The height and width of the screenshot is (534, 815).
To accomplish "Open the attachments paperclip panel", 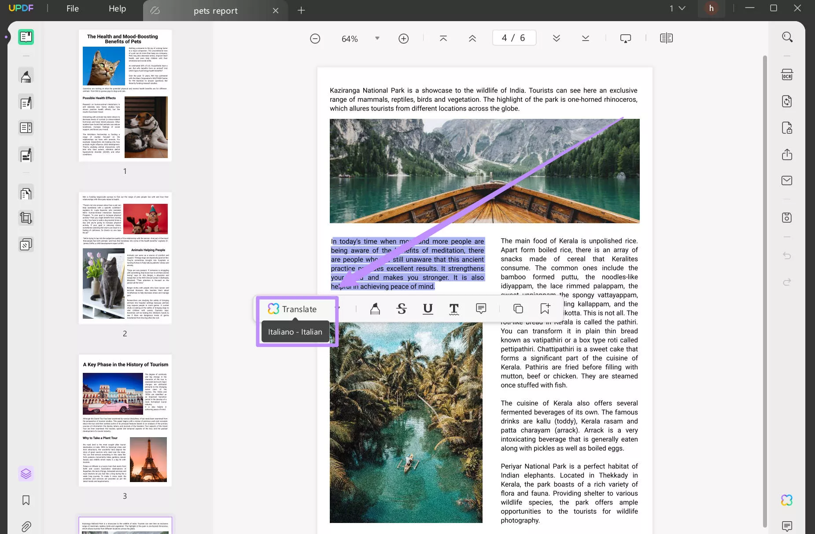I will 26,526.
